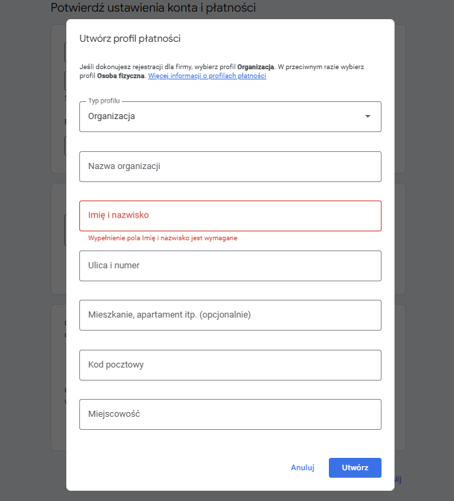Click bold Organizacja word in description
The width and height of the screenshot is (454, 501).
(256, 67)
